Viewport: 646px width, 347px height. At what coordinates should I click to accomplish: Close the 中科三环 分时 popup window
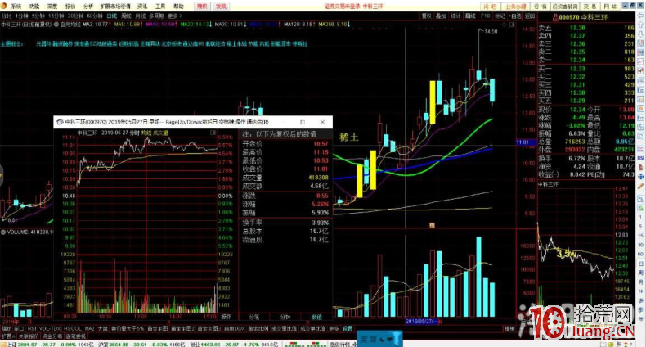pos(322,122)
